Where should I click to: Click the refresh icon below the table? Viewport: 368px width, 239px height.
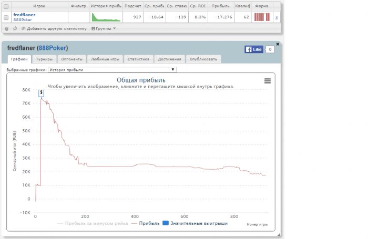(x=15, y=28)
